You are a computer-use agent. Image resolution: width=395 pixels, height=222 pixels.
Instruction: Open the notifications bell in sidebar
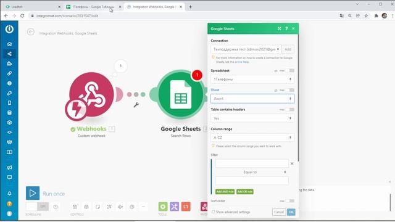point(9,193)
